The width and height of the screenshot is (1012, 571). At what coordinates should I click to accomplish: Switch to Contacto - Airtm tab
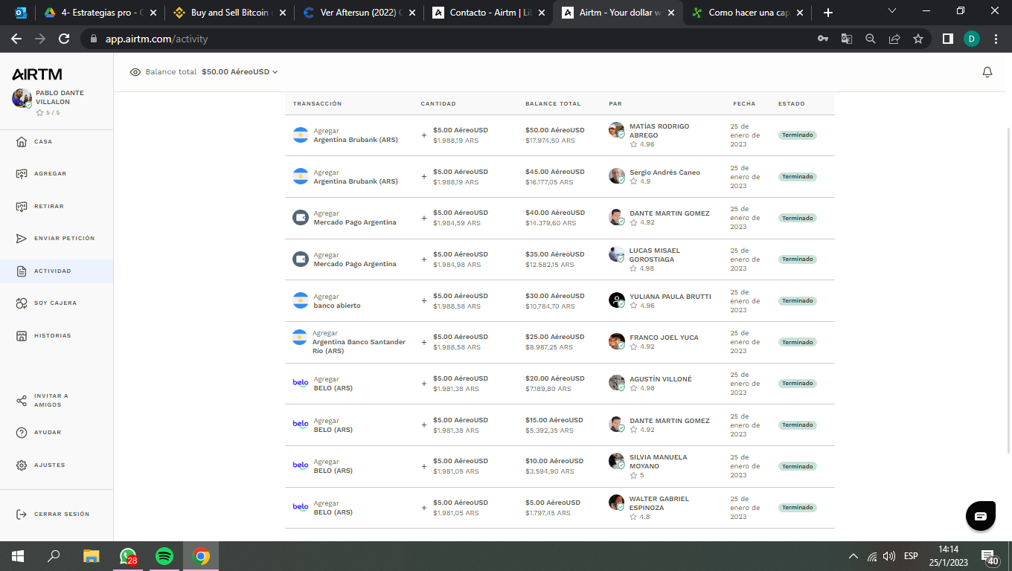488,13
